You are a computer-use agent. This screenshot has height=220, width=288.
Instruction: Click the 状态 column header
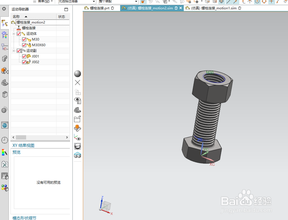pos(62,17)
